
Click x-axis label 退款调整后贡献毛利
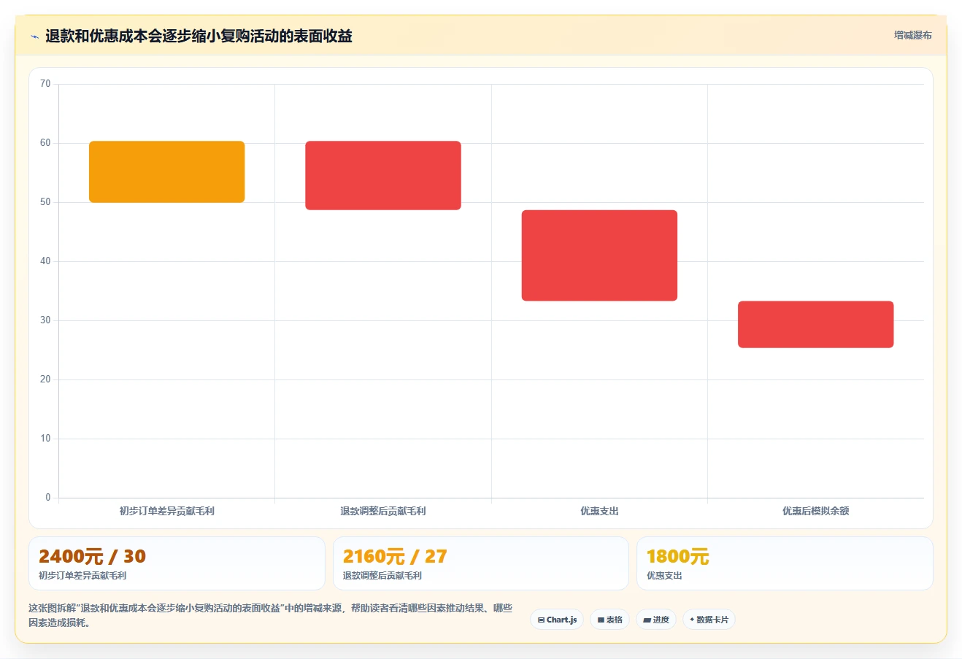coord(383,511)
